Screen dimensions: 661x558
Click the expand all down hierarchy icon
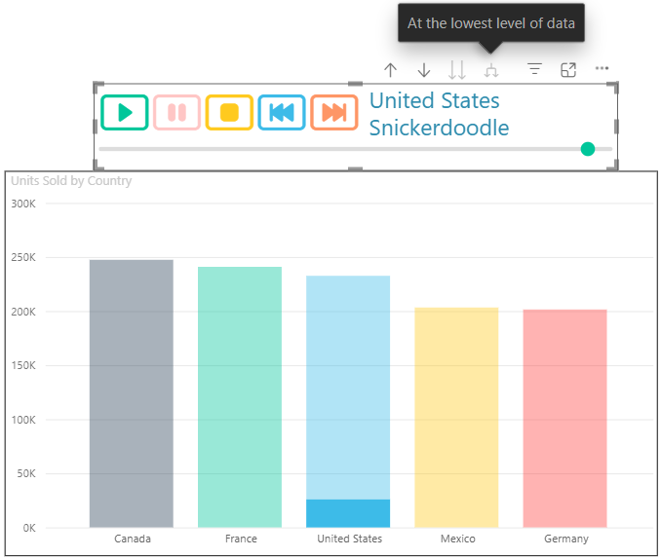491,70
